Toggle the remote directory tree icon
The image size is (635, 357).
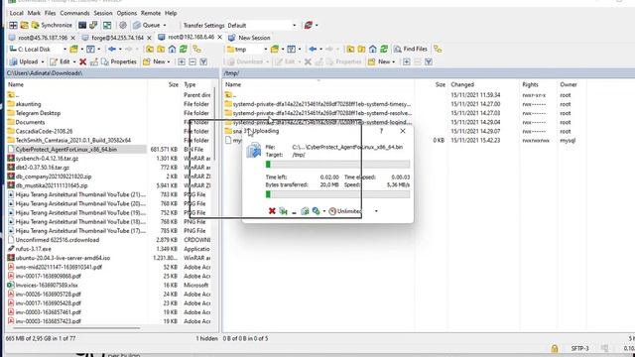pos(438,49)
